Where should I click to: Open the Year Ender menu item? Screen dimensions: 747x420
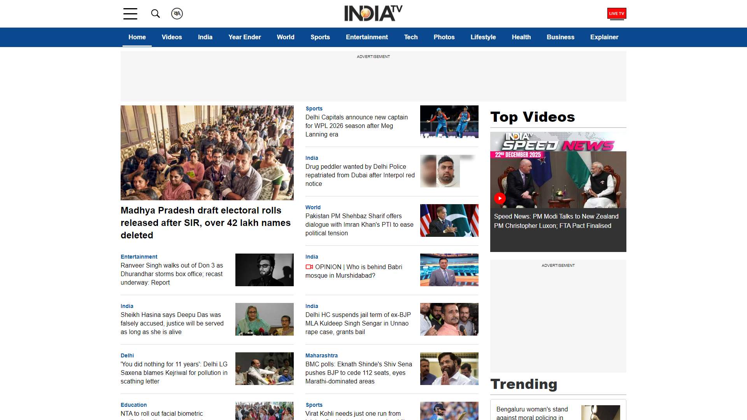(244, 37)
